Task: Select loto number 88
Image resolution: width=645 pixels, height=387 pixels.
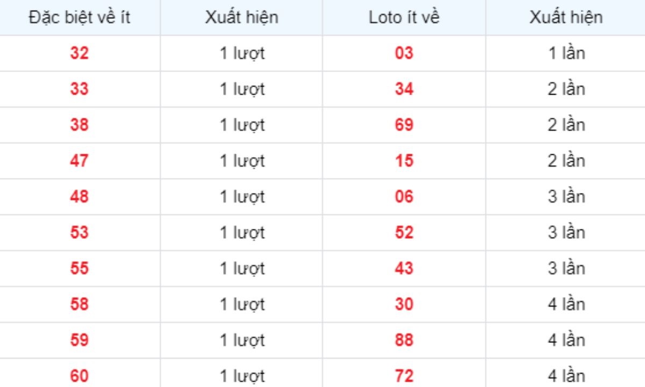Action: [x=404, y=340]
